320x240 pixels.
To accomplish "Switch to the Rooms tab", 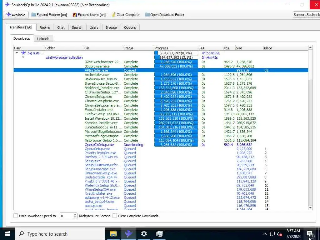I will [45, 27].
